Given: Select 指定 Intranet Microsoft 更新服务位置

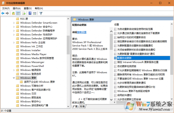Looking at the screenshot, I should [138, 62].
